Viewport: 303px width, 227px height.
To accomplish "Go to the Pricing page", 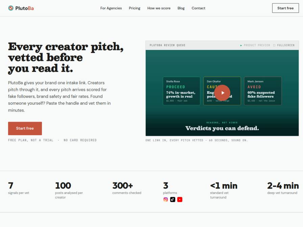I will point(135,8).
